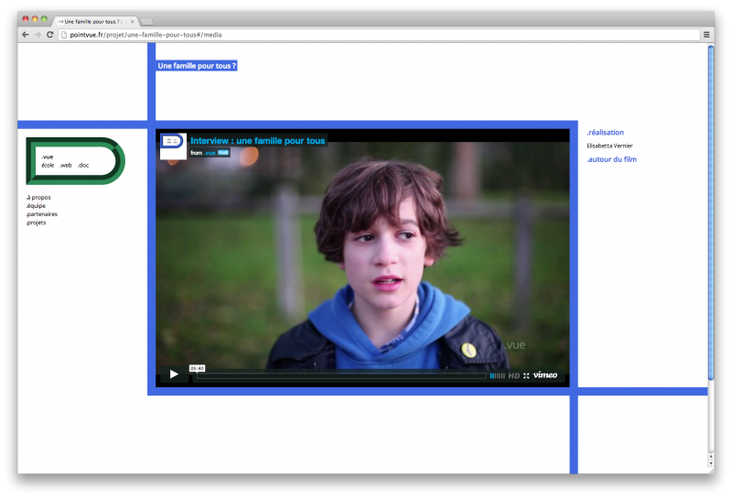Click the page info icon before the URL

[64, 35]
